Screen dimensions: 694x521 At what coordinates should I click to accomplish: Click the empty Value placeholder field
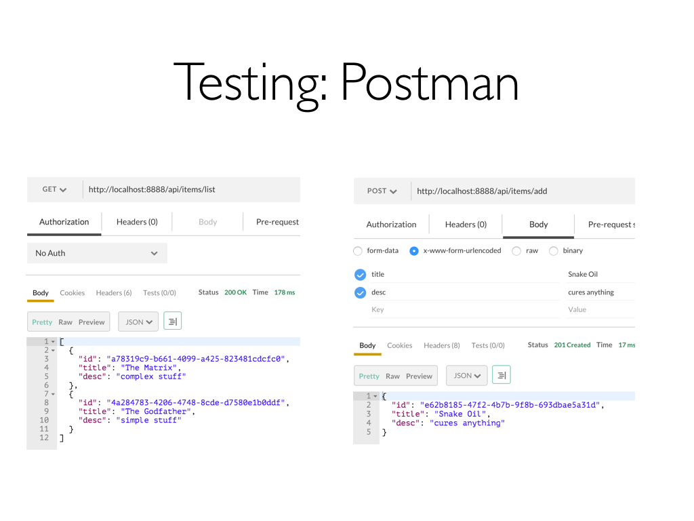600,309
